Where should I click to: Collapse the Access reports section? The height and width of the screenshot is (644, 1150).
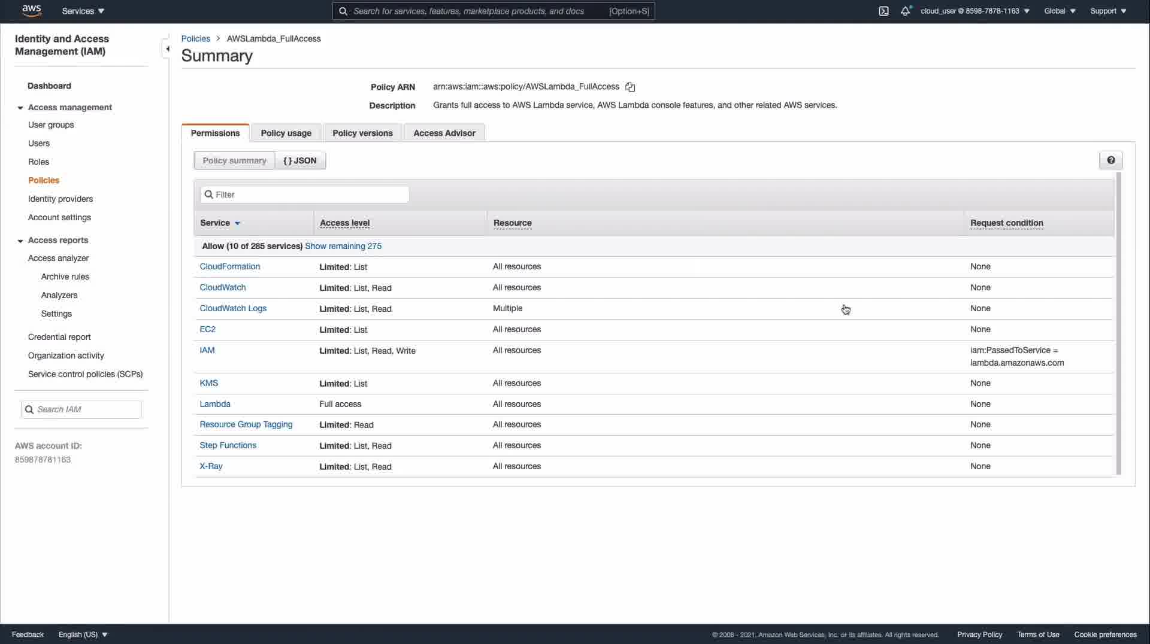[20, 241]
